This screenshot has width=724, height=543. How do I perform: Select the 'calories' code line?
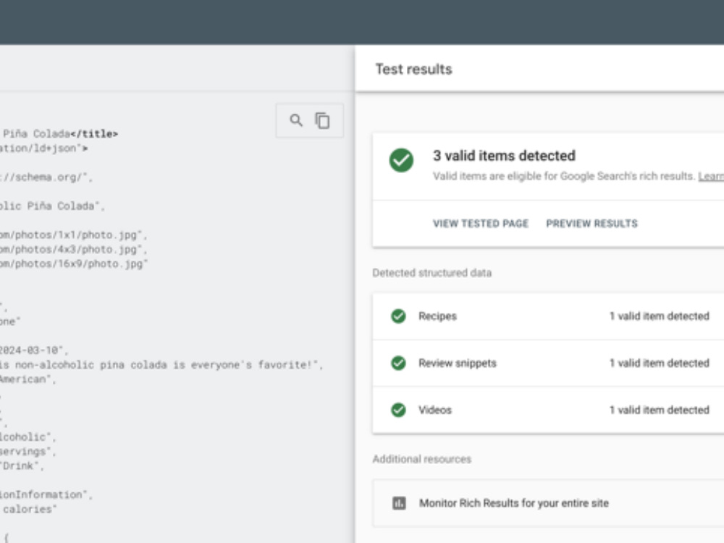click(x=29, y=509)
